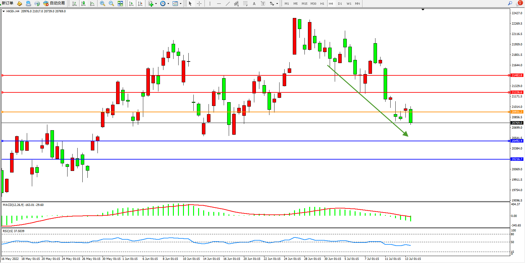This screenshot has height=263, width=525.
Task: Toggle the candlestick chart mode
Action: pyautogui.click(x=83, y=3)
